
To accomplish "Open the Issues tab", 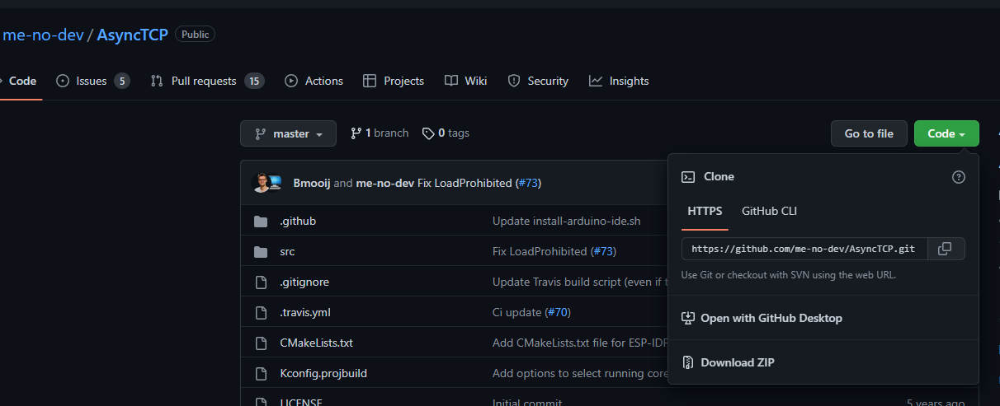I will click(92, 81).
